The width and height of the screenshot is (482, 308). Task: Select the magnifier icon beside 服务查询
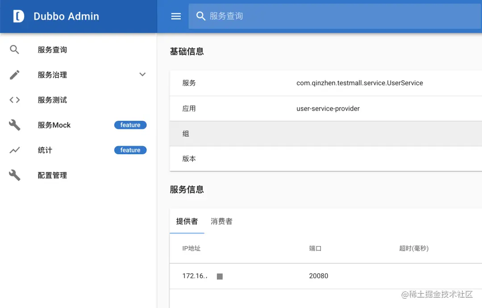[14, 49]
